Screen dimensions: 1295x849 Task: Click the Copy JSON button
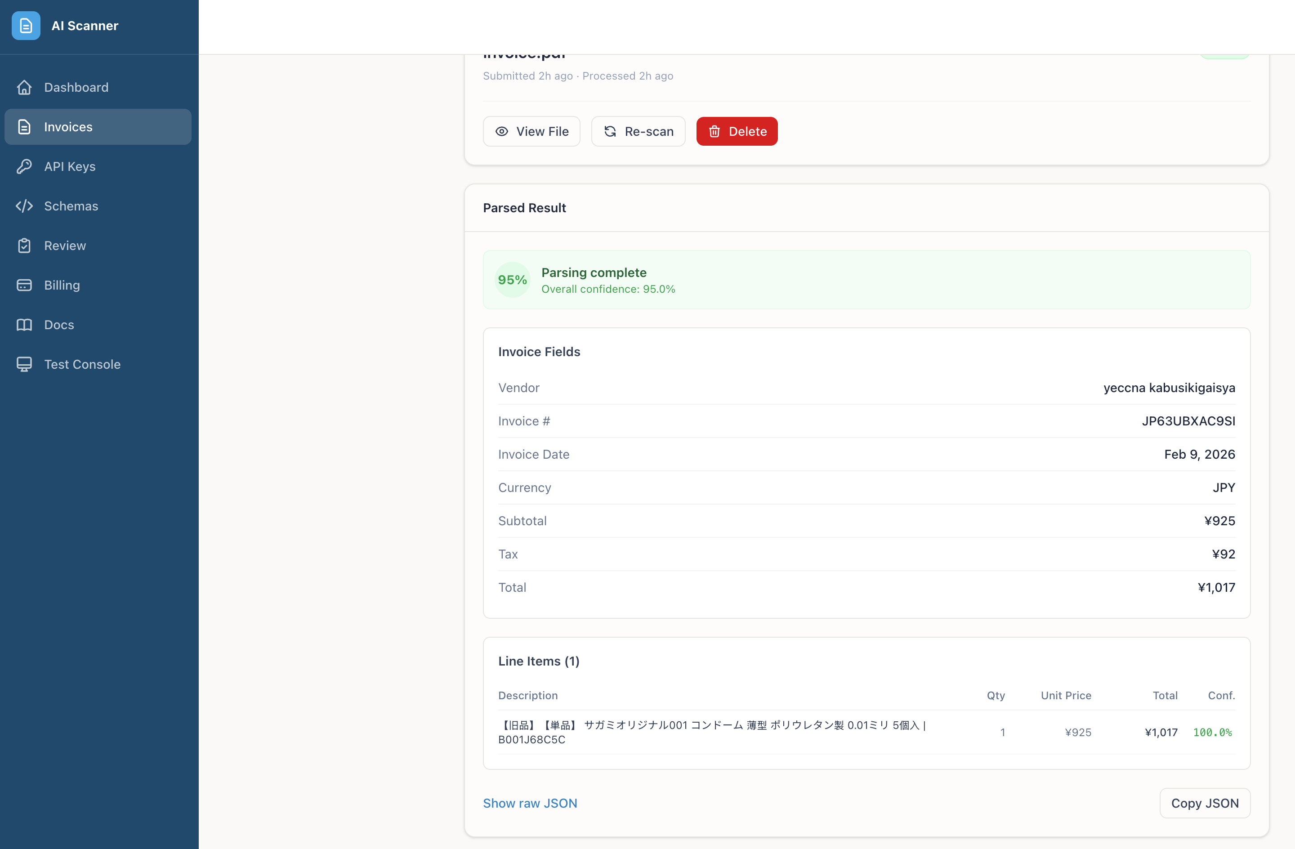(x=1205, y=803)
